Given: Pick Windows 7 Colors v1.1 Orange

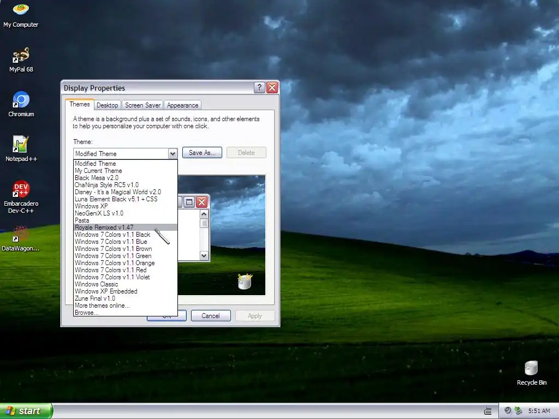Looking at the screenshot, I should [x=126, y=263].
